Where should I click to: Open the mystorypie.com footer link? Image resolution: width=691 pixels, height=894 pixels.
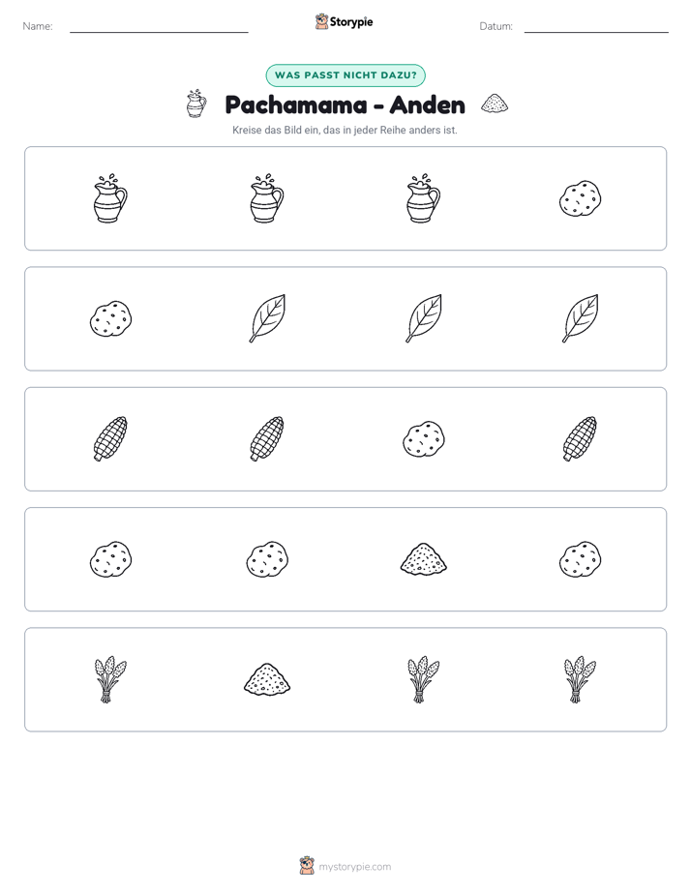click(x=354, y=867)
